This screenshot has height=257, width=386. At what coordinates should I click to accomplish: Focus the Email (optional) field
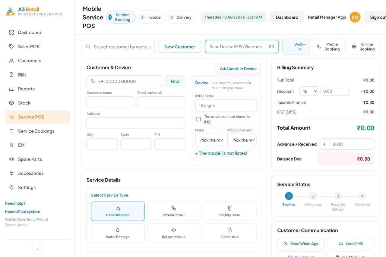(161, 102)
